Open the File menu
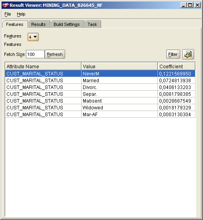 click(x=8, y=14)
